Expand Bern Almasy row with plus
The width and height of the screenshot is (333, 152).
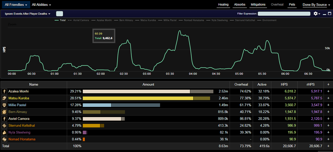(329, 112)
